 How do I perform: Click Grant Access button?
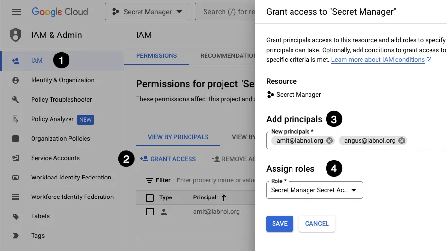[x=168, y=159]
